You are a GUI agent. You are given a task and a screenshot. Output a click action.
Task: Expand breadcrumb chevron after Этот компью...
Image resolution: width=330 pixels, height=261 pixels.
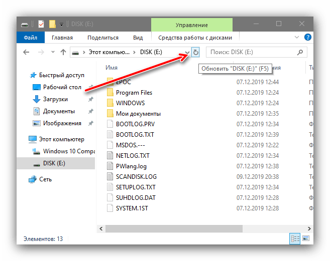click(x=134, y=52)
